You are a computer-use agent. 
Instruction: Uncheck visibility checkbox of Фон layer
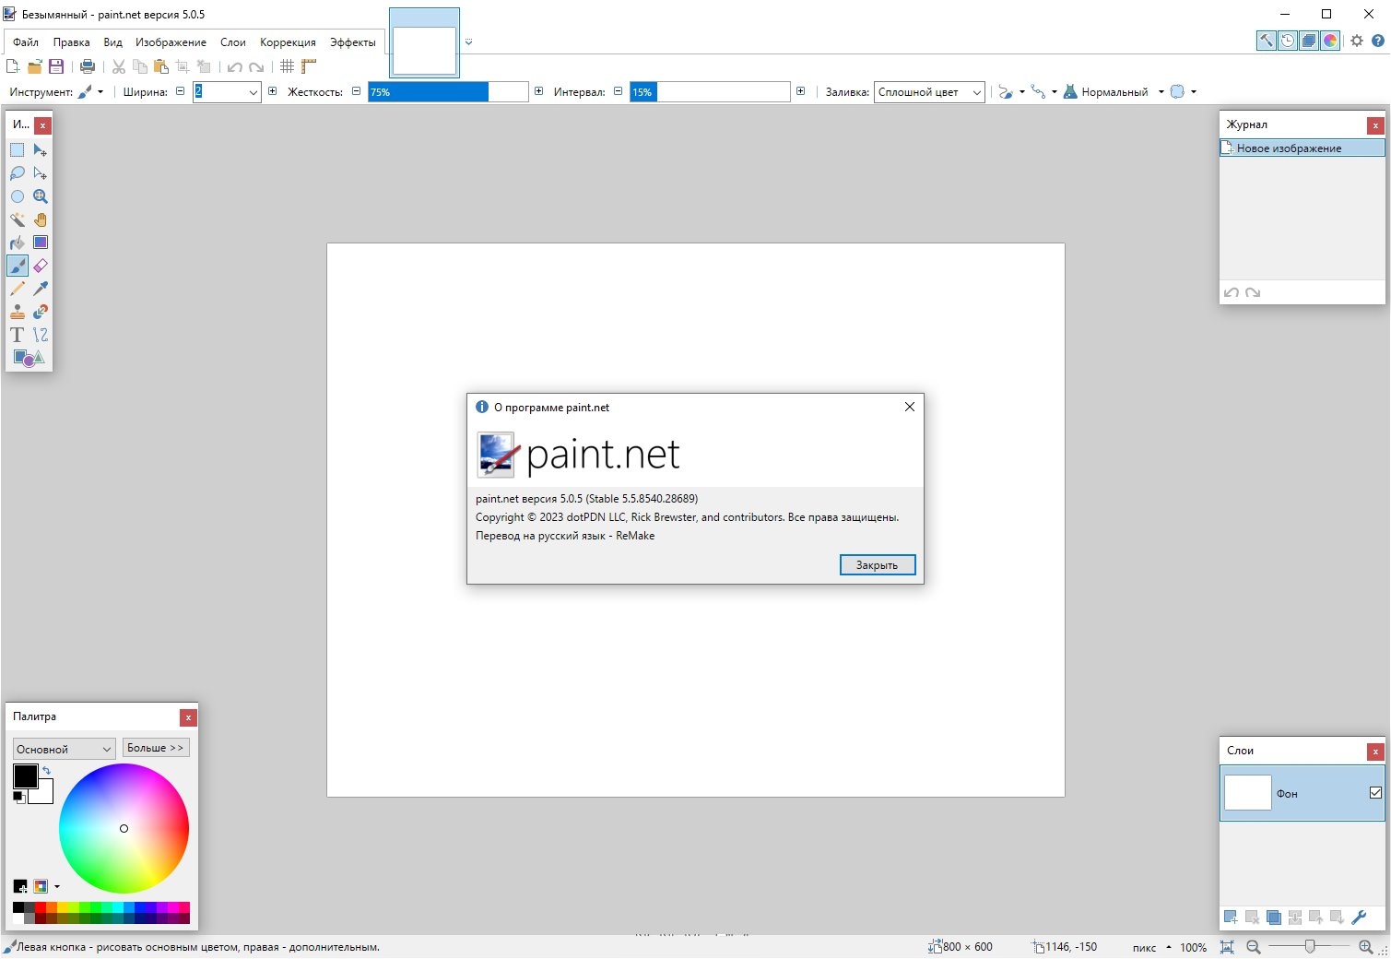coord(1375,793)
